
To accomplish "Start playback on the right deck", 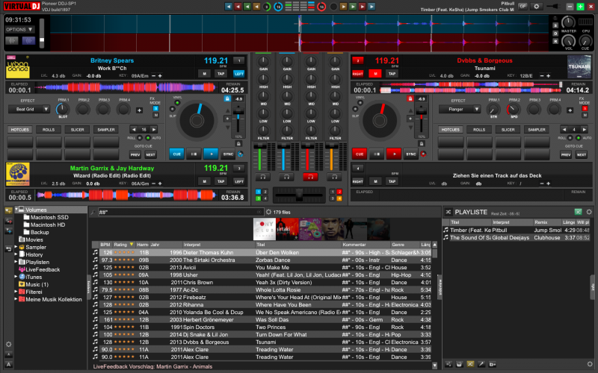I will point(394,154).
